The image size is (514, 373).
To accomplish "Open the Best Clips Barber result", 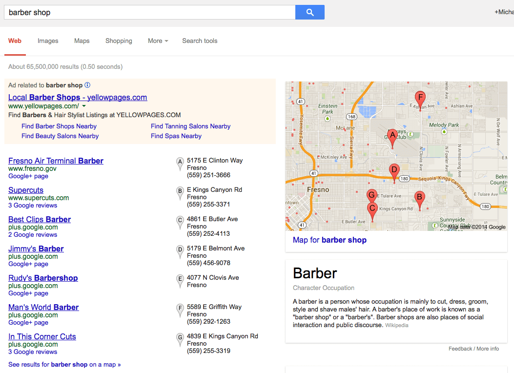I will (40, 219).
